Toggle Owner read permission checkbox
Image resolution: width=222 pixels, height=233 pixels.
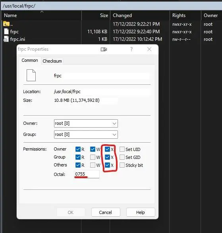point(78,149)
